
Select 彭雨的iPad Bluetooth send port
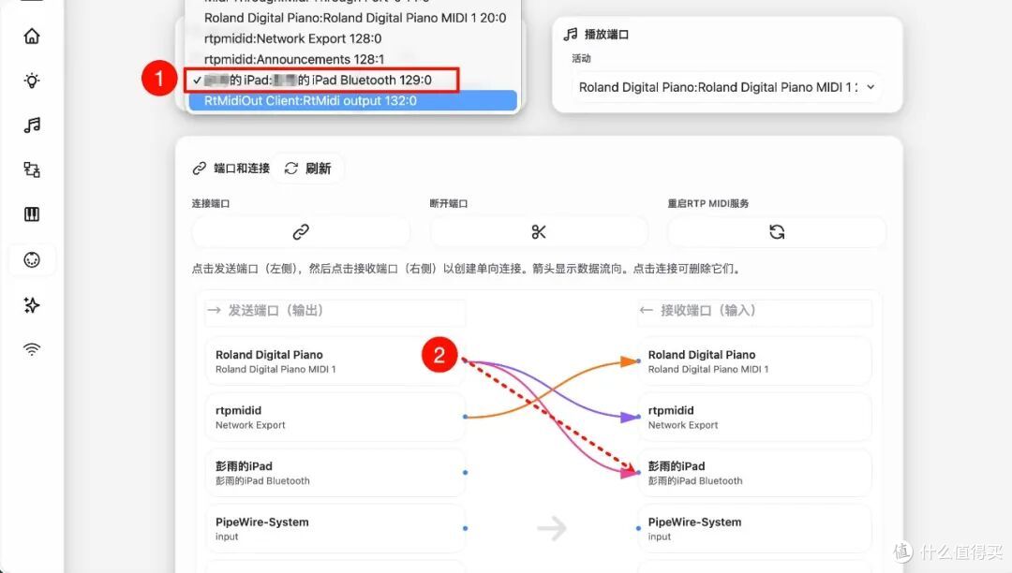pos(335,473)
